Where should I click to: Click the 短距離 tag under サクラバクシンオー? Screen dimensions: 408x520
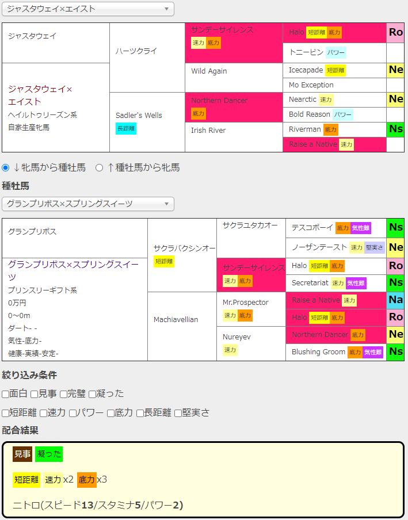tap(164, 261)
